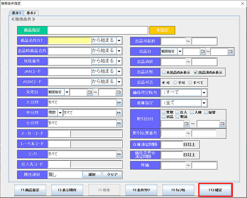The height and width of the screenshot is (198, 247).
Task: Open calendar for 発売日 start date
Action: coord(90,92)
